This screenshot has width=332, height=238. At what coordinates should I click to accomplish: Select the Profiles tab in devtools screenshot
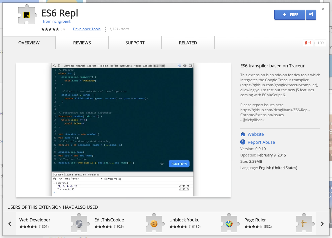tap(114, 66)
